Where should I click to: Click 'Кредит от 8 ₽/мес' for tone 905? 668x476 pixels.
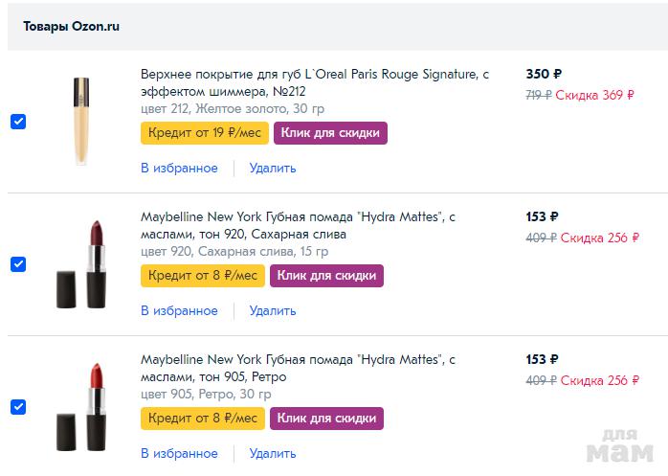(203, 419)
